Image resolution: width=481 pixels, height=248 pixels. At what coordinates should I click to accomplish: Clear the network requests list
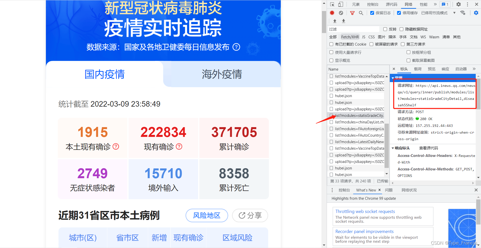tap(341, 13)
